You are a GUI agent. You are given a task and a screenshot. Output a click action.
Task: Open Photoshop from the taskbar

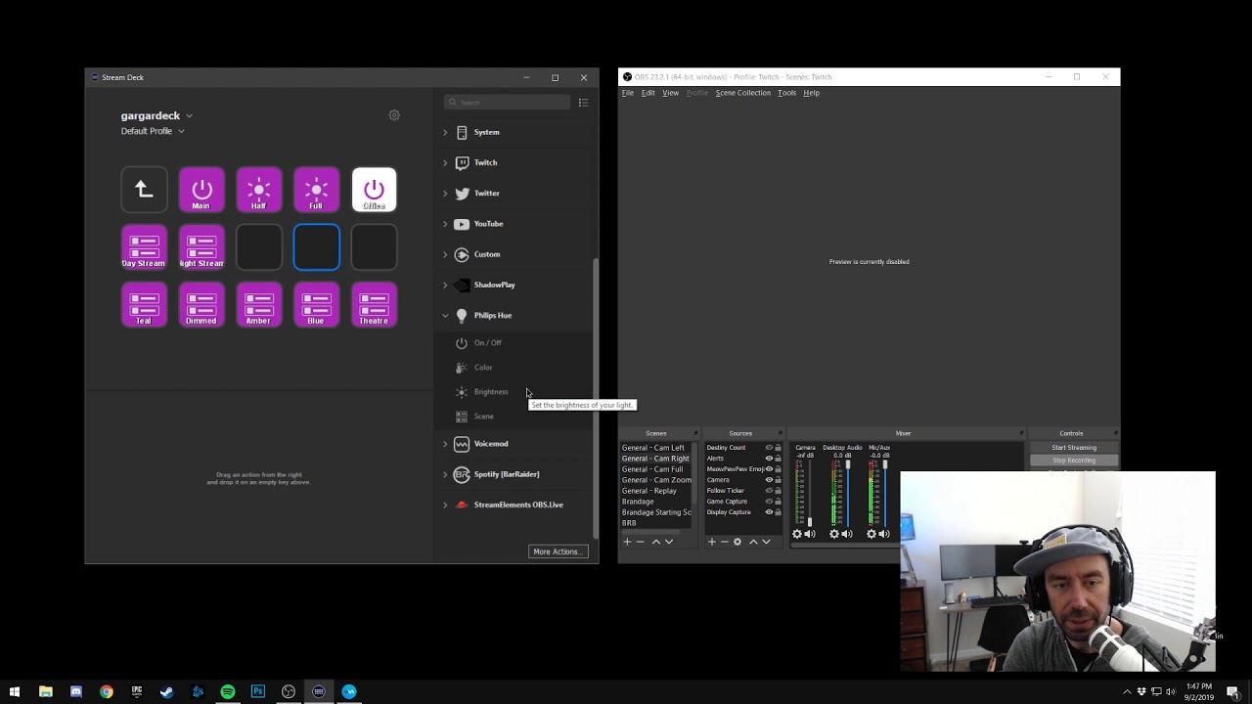click(x=258, y=691)
